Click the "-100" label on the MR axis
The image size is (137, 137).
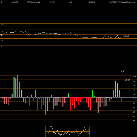pos(134,121)
